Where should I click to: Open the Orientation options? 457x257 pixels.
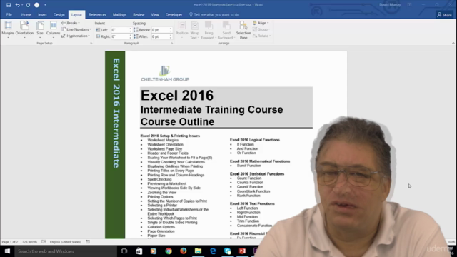click(24, 29)
